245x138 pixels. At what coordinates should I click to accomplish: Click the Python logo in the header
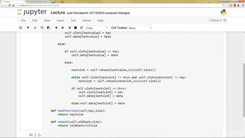coord(224,12)
